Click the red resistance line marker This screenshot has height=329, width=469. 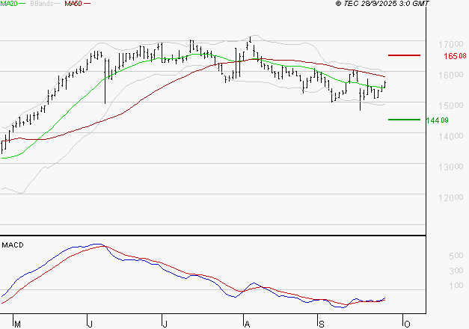(404, 55)
